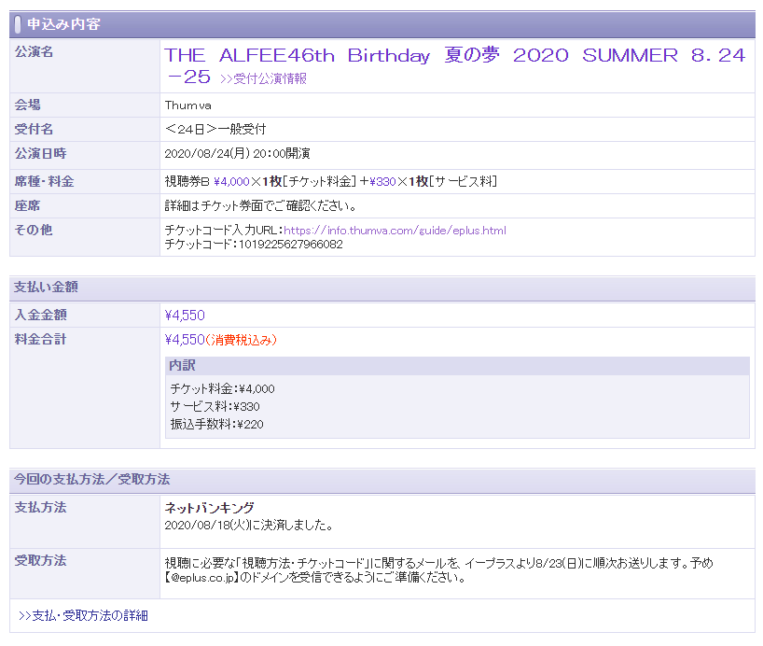The image size is (763, 646).
Task: Click the 今回の支払方法/受取方法 section header
Action: pyautogui.click(x=91, y=480)
